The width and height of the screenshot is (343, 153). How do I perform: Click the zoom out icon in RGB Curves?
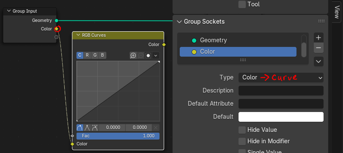[x=141, y=55]
